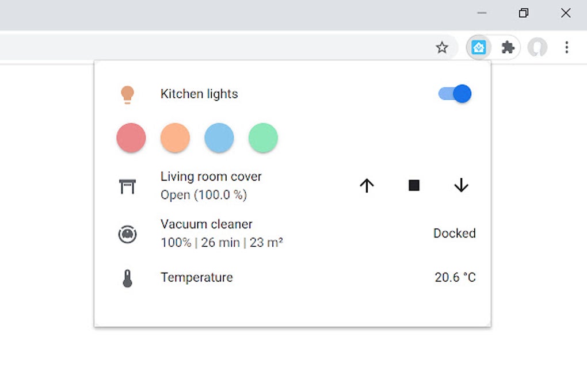Bookmark this page with the star icon
This screenshot has width=587, height=367.
coord(442,48)
